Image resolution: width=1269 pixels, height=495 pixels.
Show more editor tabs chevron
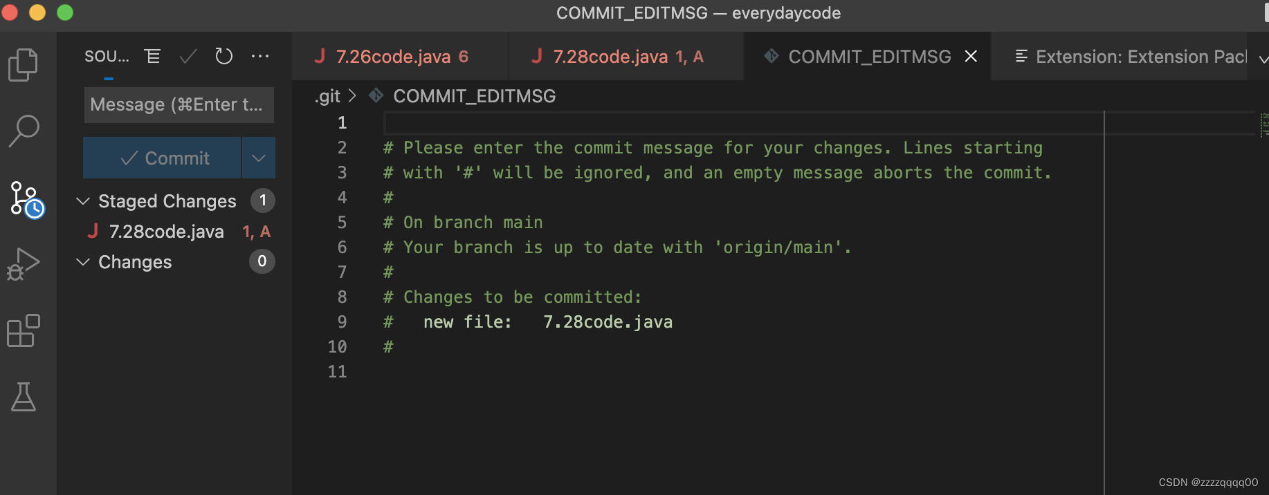(x=1262, y=59)
